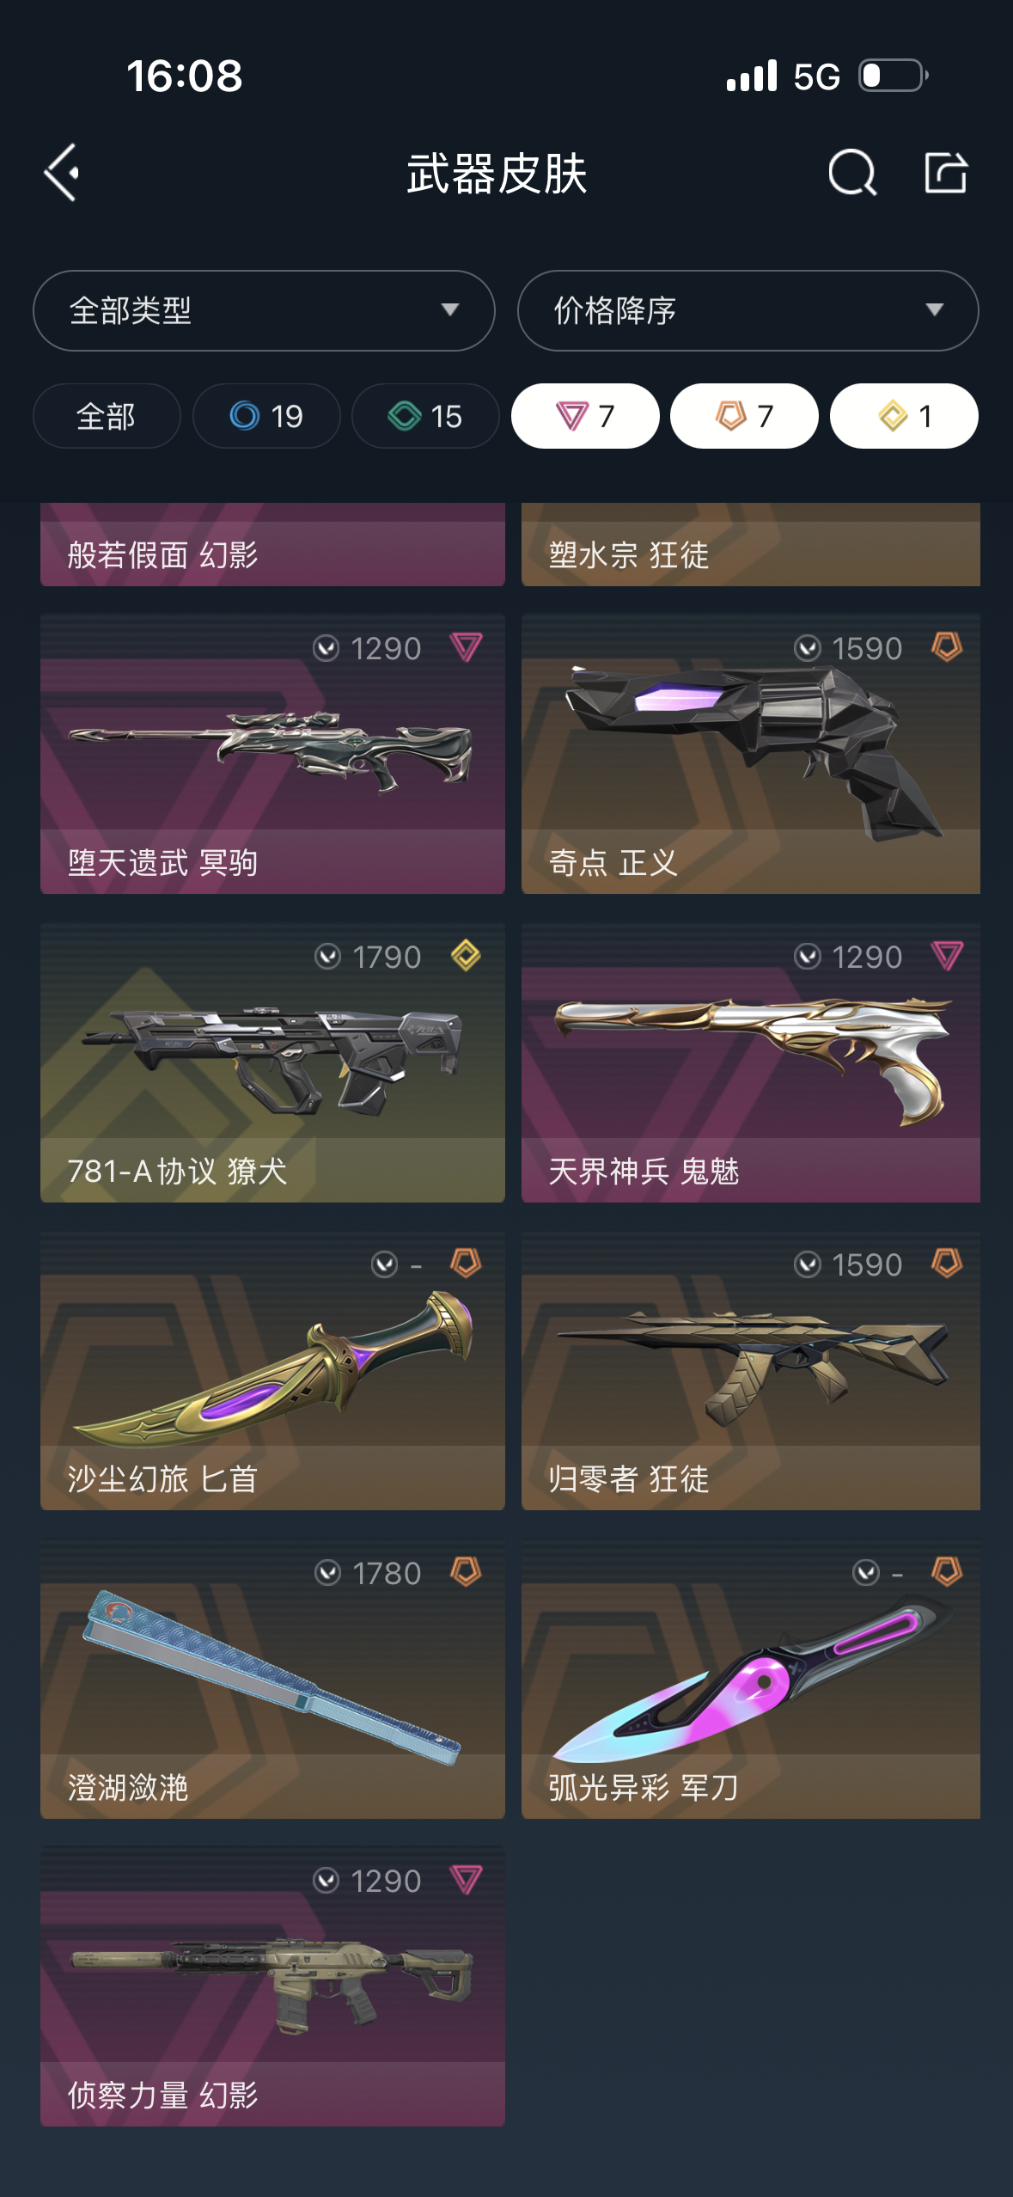Click the pink tier icon on 侦察力量 幻影
The height and width of the screenshot is (2197, 1013).
[x=466, y=1880]
